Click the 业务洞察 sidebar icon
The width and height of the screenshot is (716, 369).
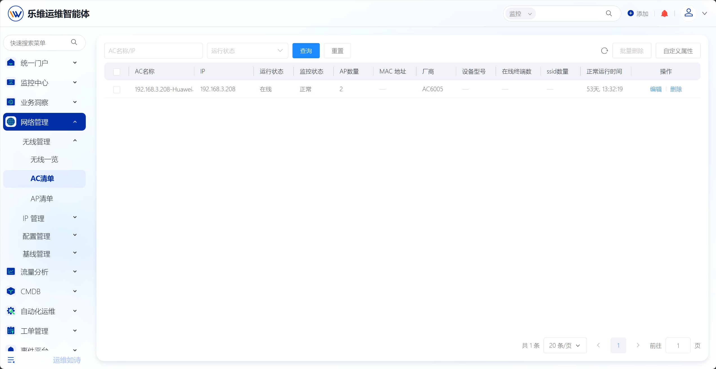(x=11, y=102)
